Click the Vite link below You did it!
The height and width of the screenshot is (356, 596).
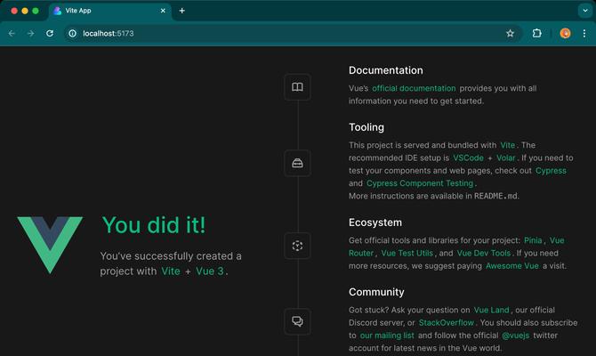point(171,271)
